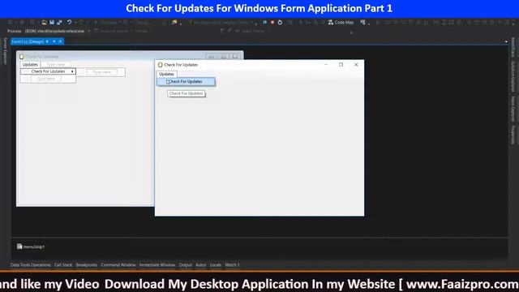This screenshot has width=519, height=292.
Task: Open the Immediate Window tab
Action: point(157,265)
